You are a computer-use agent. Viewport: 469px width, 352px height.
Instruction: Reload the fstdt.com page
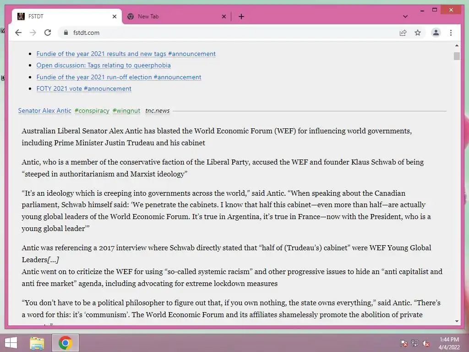point(48,33)
